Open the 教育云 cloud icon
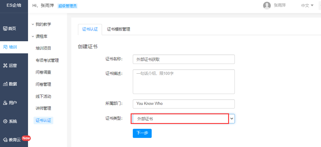 (x=5, y=140)
